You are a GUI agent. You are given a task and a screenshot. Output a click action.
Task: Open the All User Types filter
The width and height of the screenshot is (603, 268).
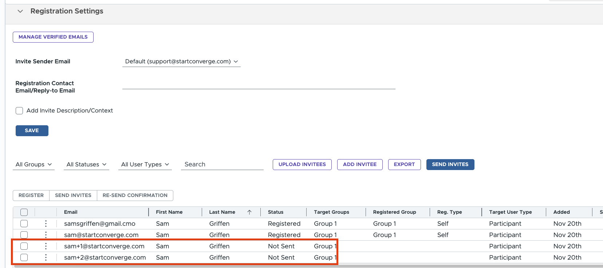(145, 165)
